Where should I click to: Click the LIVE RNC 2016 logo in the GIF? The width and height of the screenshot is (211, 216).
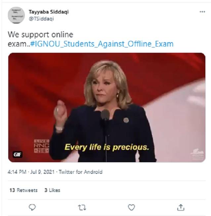click(41, 146)
